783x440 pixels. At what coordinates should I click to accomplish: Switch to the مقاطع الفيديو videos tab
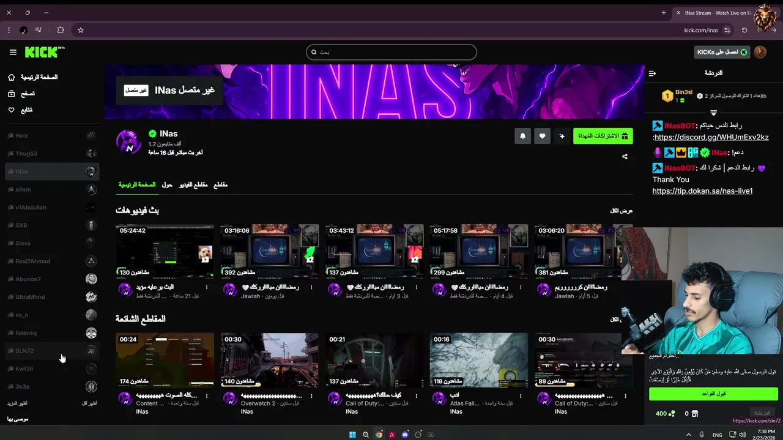pos(193,185)
